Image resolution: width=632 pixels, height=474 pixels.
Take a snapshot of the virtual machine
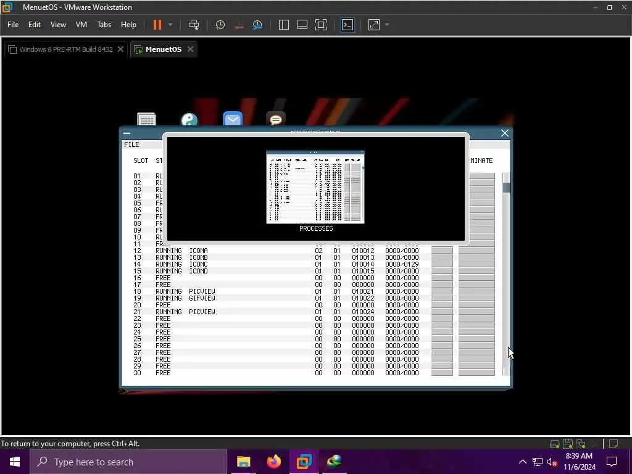coord(220,25)
